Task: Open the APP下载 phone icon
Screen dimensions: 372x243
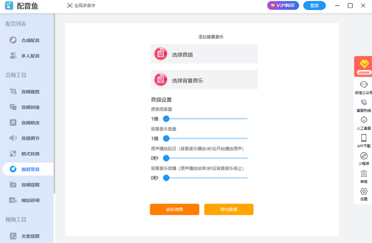Action: coord(364,138)
